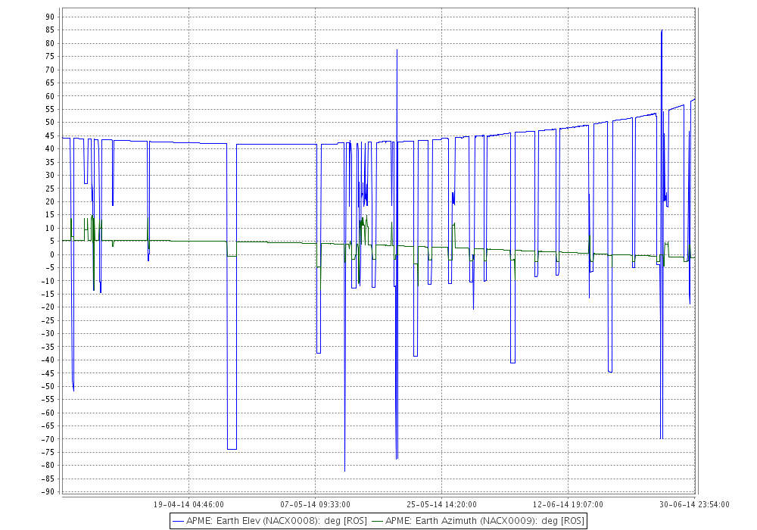Viewport: 757px width, 530px height.
Task: Click the 07-05-14 09:33:00 time label
Action: [315, 504]
